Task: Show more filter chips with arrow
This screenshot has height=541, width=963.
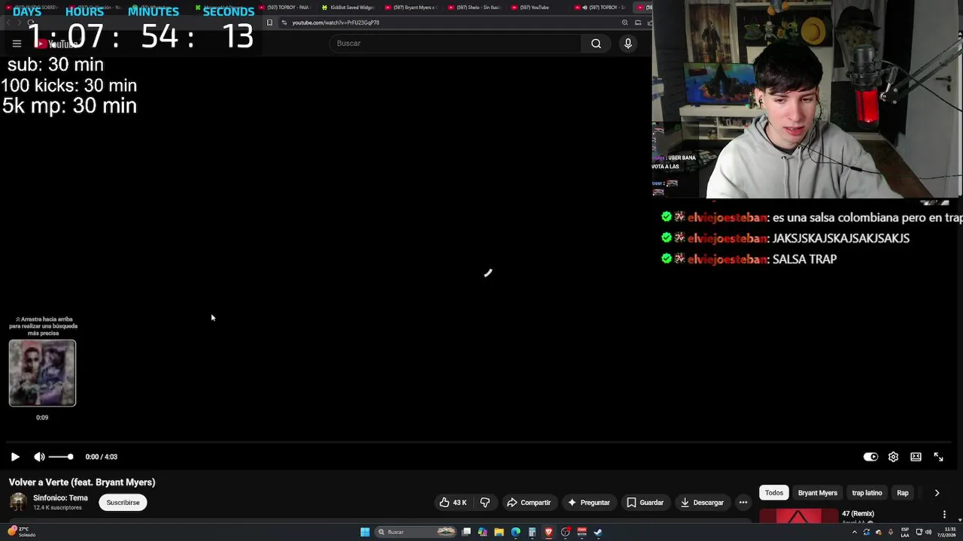Action: pos(937,493)
